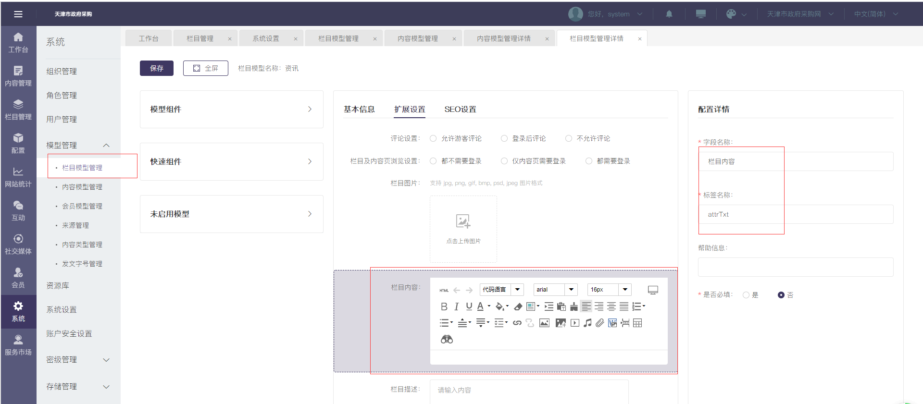Open the theme palette icon in the header

731,14
